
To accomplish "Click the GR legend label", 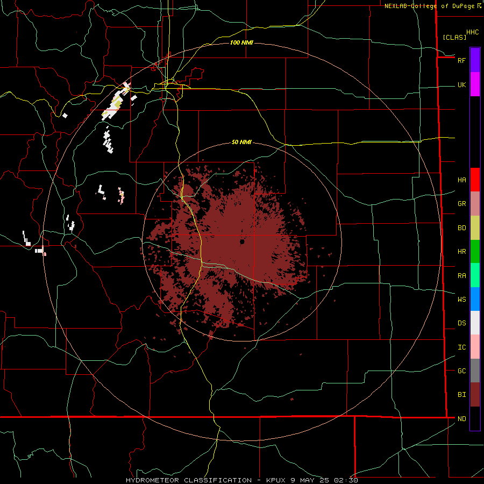I will (x=461, y=203).
